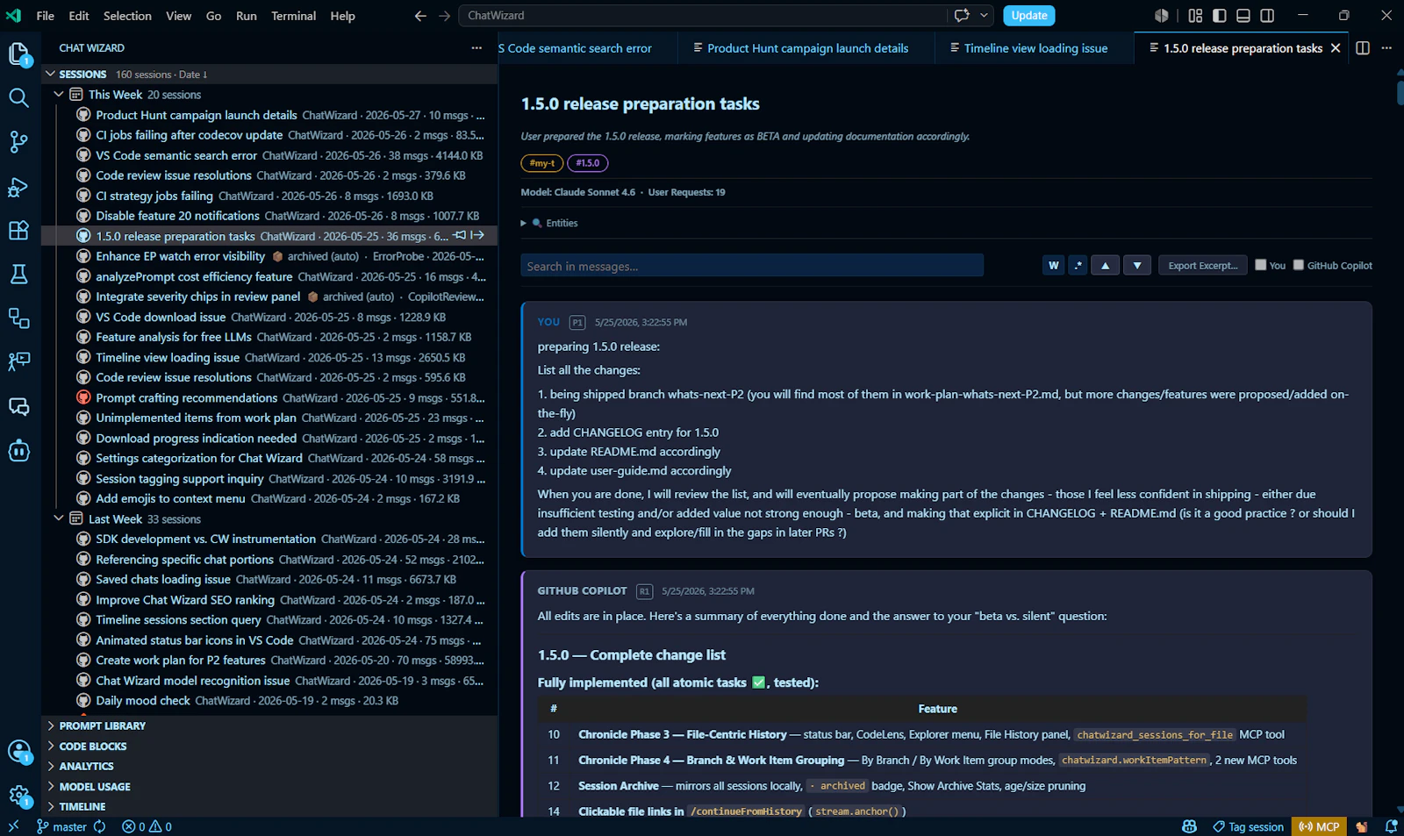
Task: Click the sync changes icon beside master
Action: click(x=99, y=826)
